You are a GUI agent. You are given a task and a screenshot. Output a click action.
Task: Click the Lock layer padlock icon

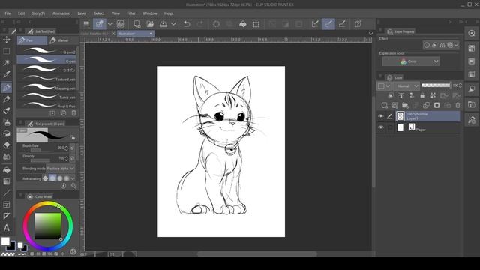coord(422,96)
